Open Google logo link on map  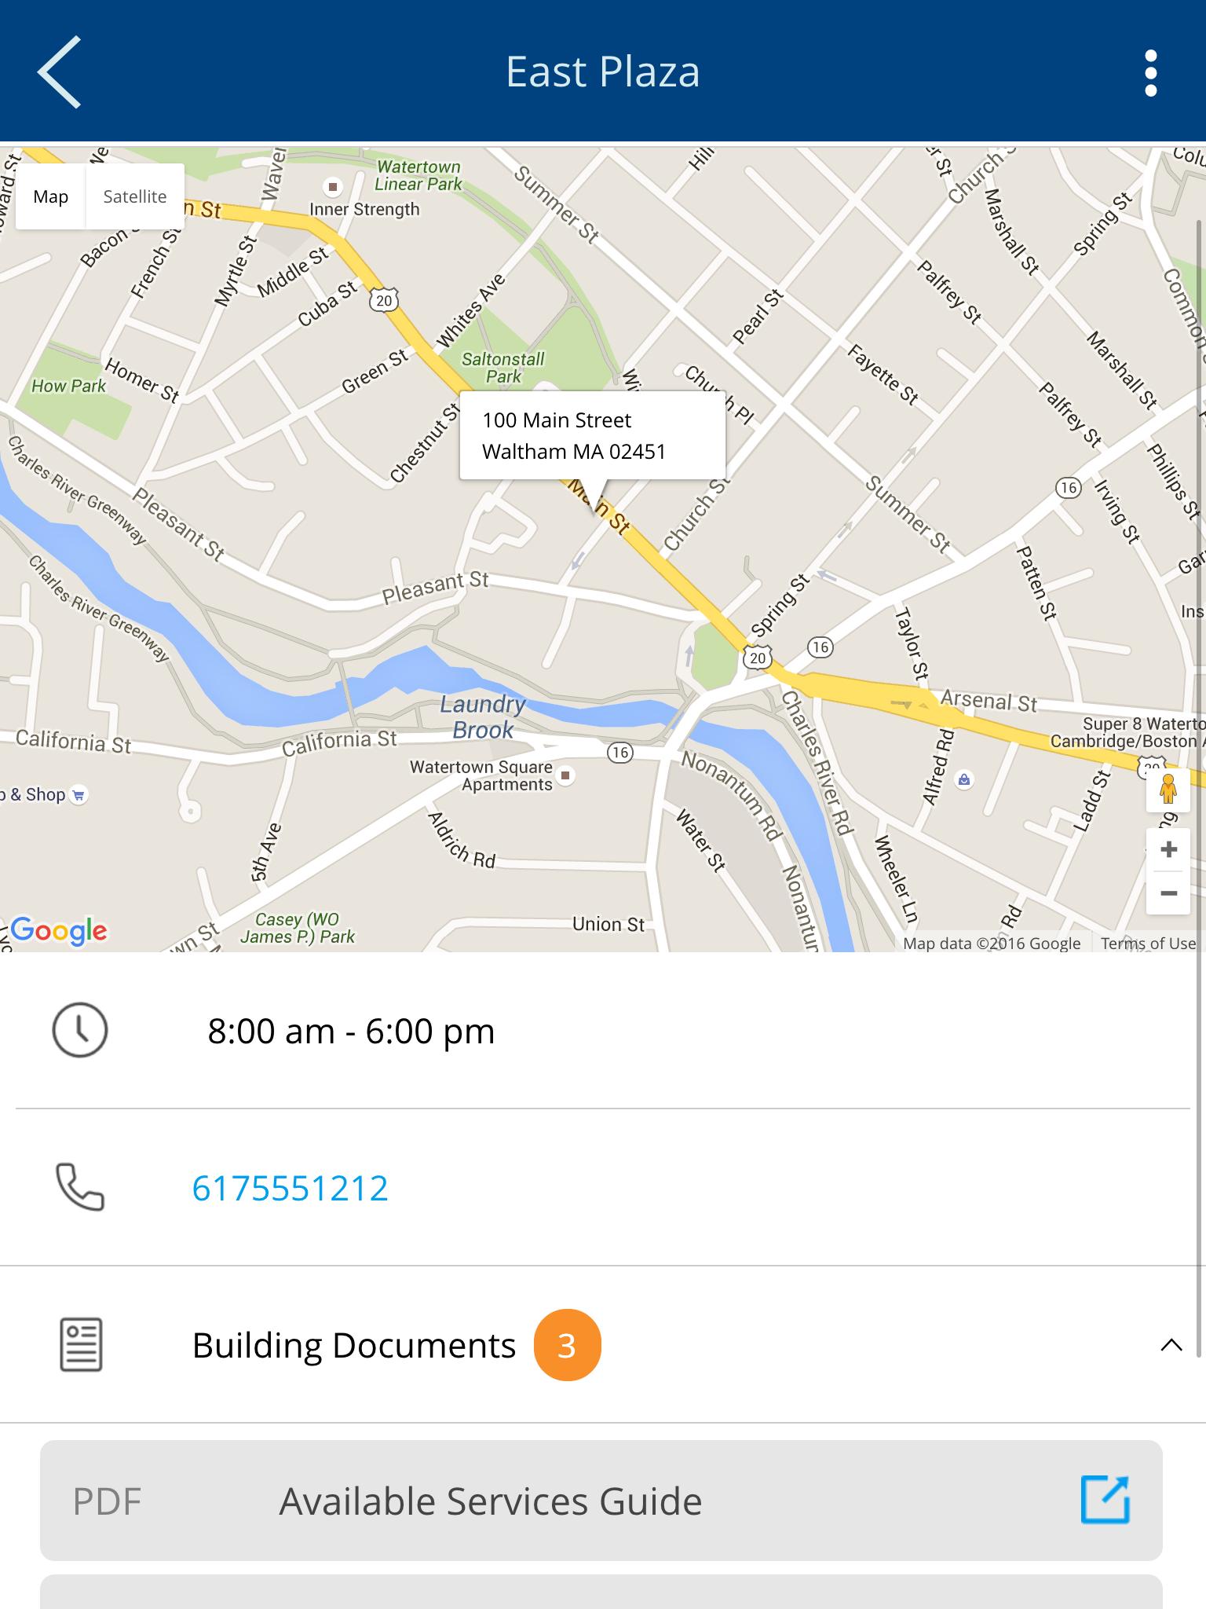[x=59, y=931]
